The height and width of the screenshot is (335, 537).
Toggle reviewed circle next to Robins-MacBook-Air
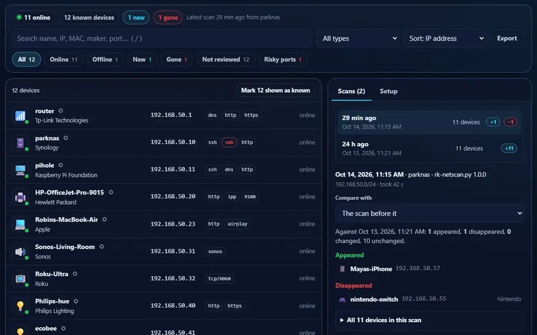point(105,219)
